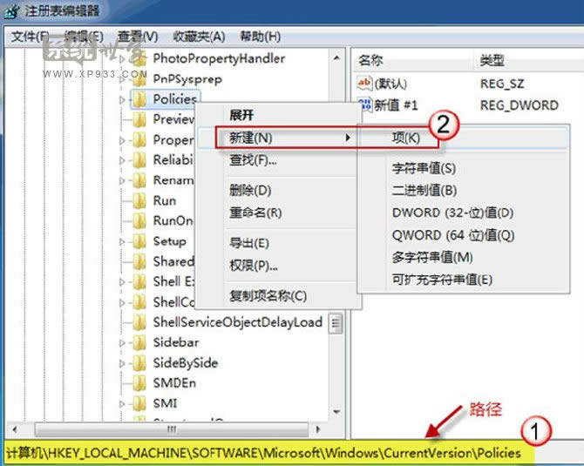Viewport: 584px width, 466px height.
Task: Select the (默认) string value icon
Action: tap(364, 84)
